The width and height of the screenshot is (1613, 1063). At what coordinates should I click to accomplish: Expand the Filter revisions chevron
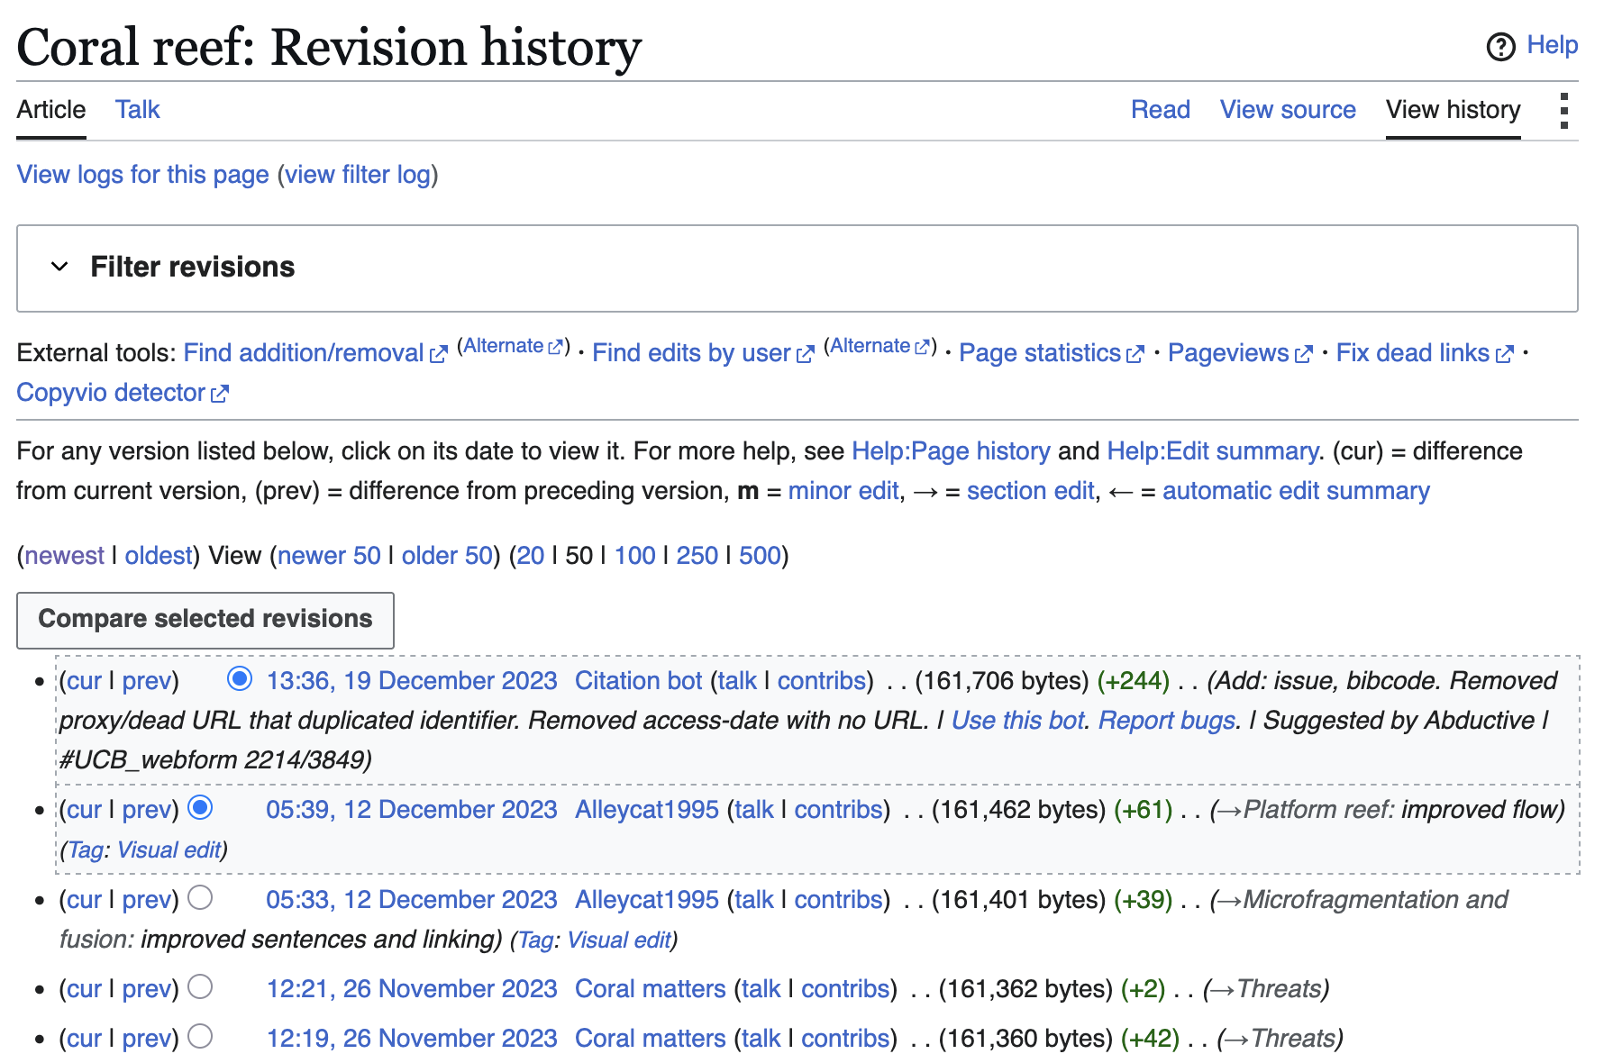[59, 267]
